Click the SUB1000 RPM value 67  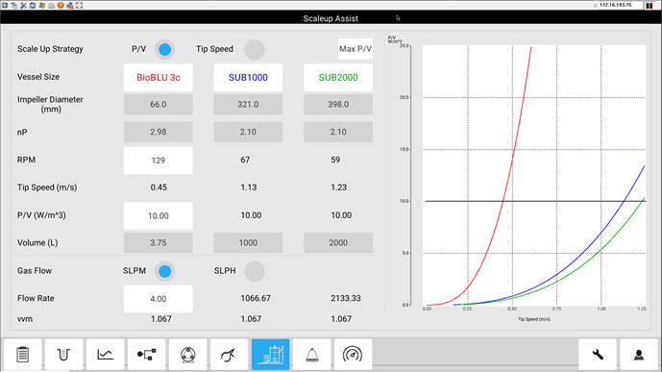coord(245,160)
